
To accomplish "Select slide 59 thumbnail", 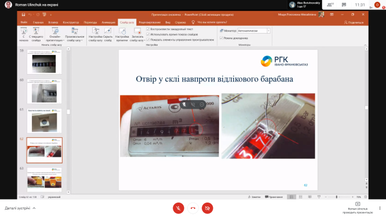I will 44,62.
